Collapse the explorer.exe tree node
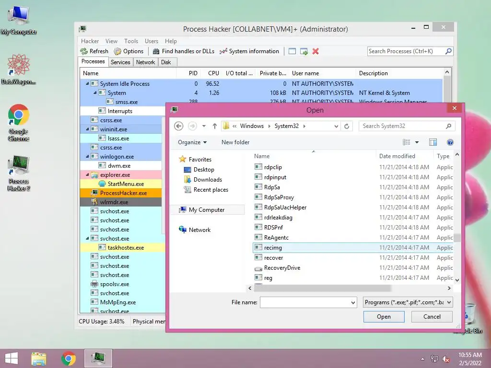Viewport: 491px width, 368px height. tap(87, 174)
